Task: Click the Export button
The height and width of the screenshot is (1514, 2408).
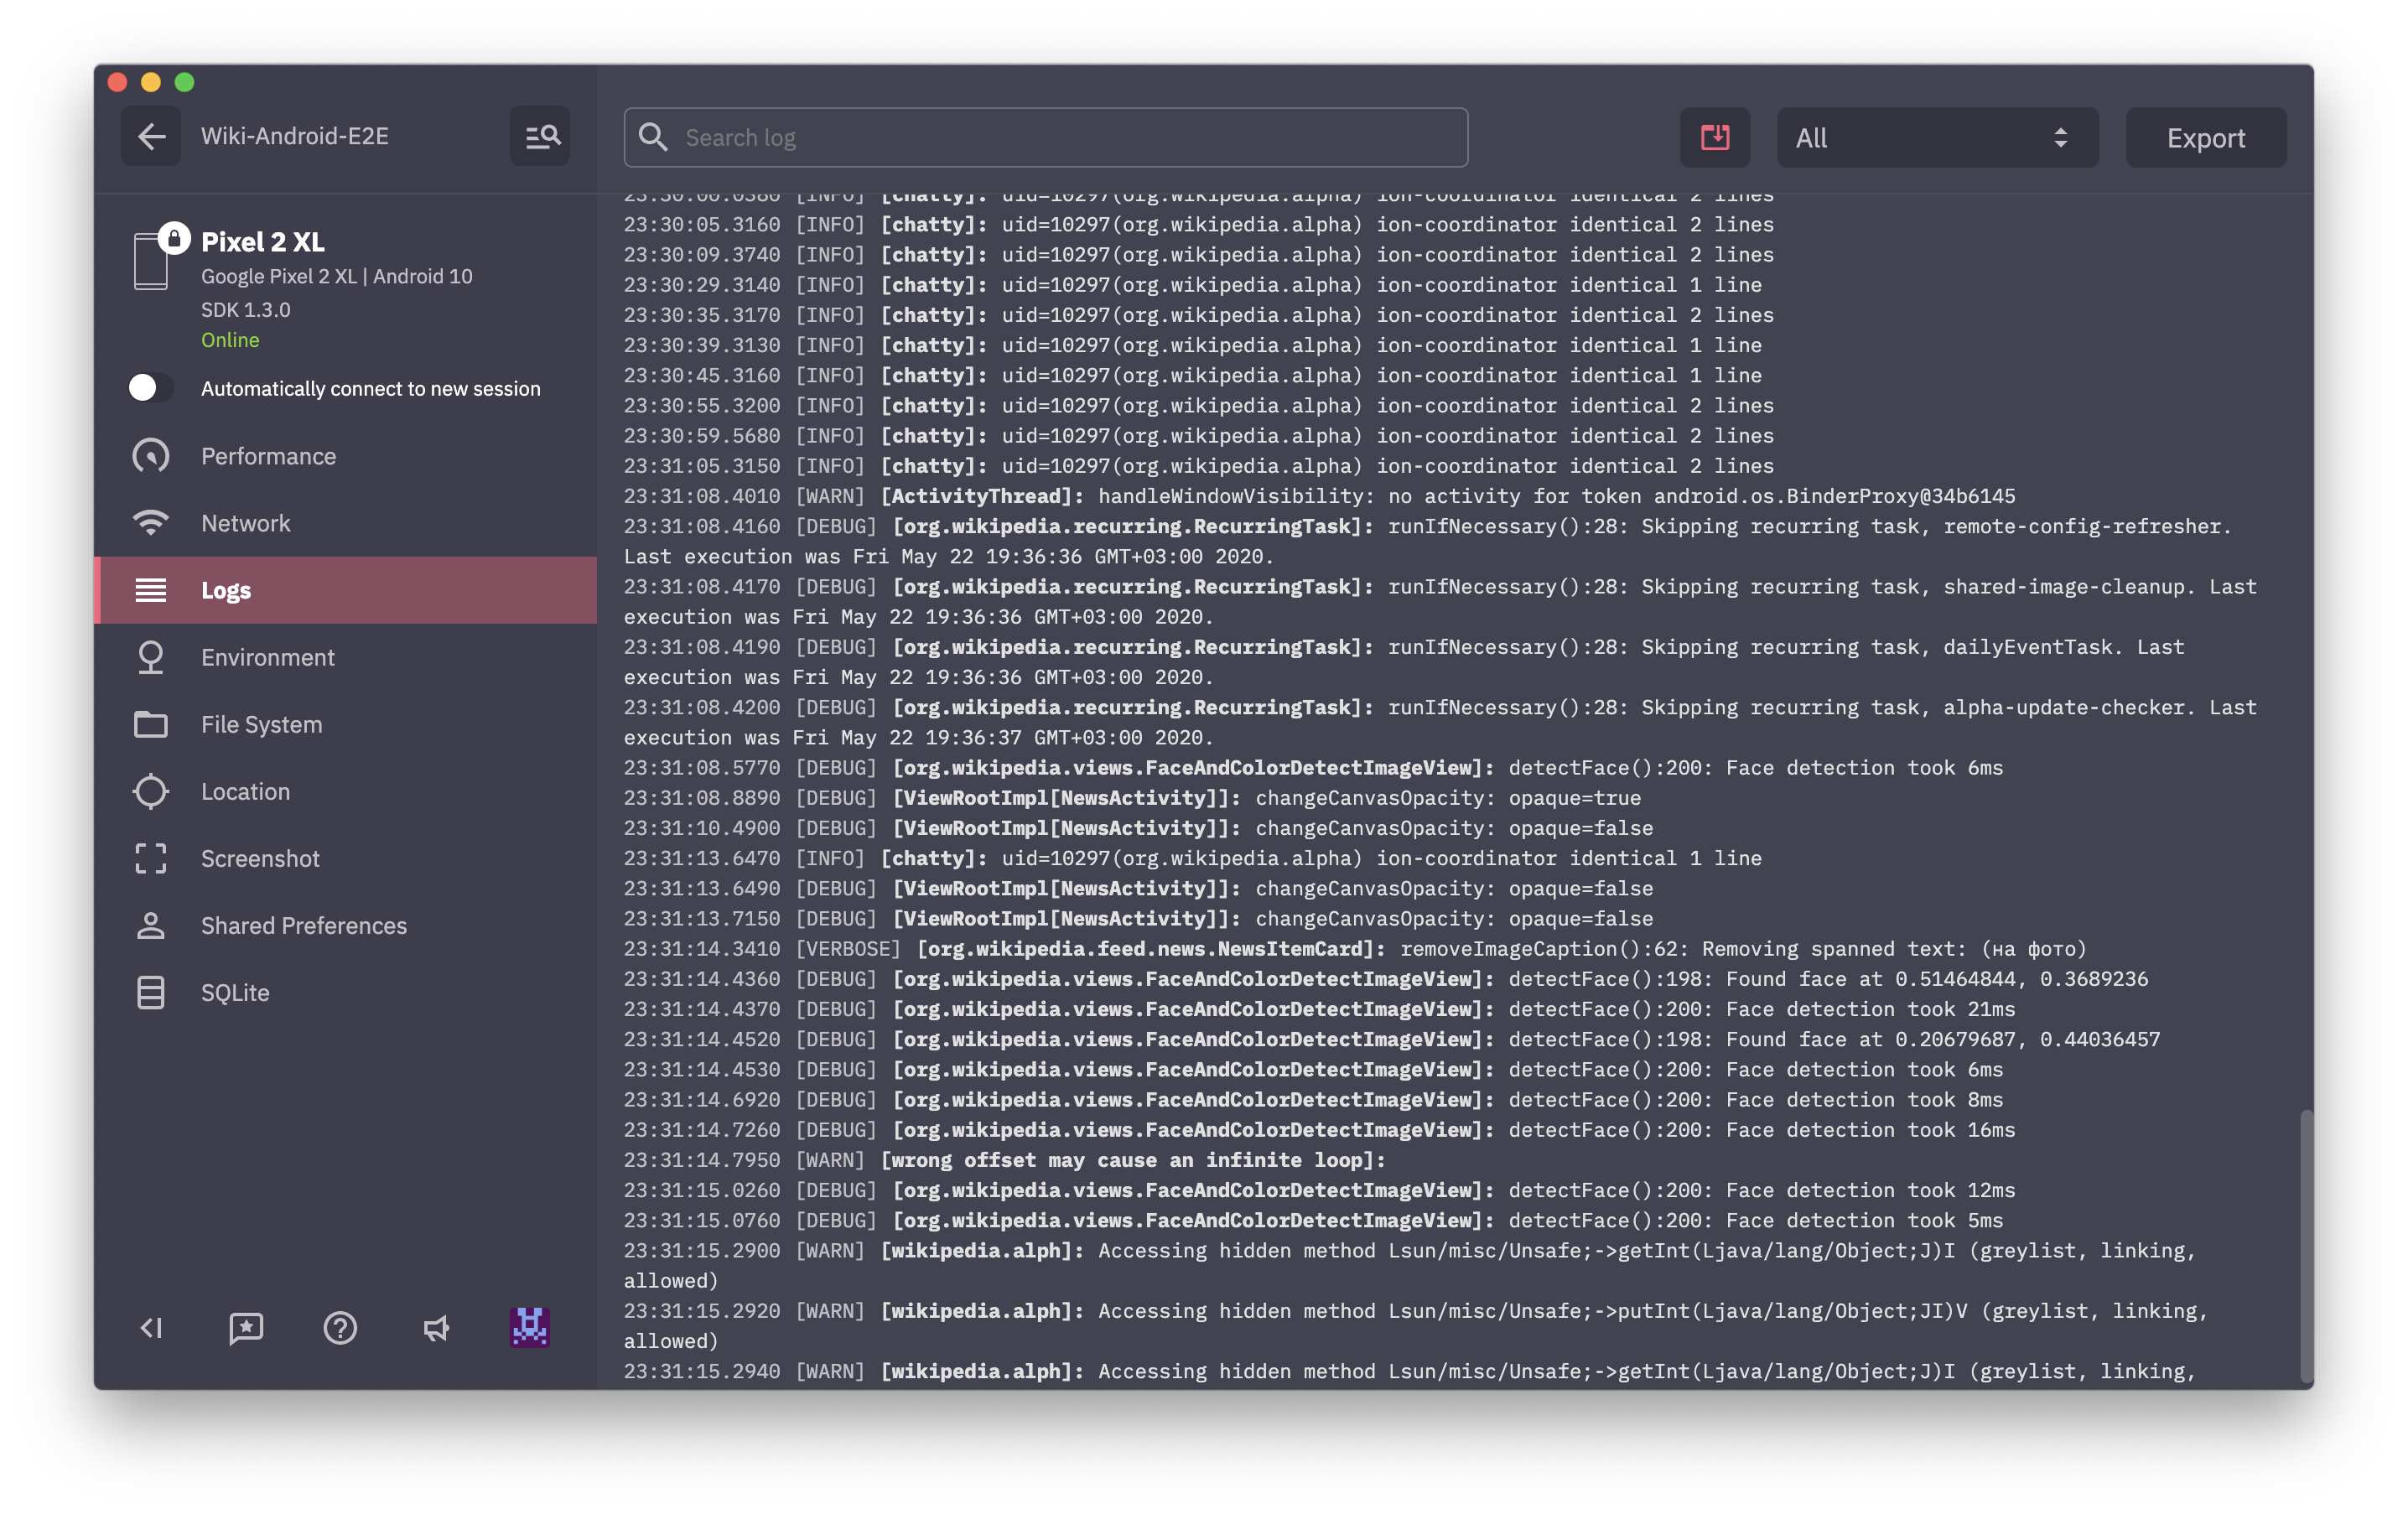Action: (2205, 138)
